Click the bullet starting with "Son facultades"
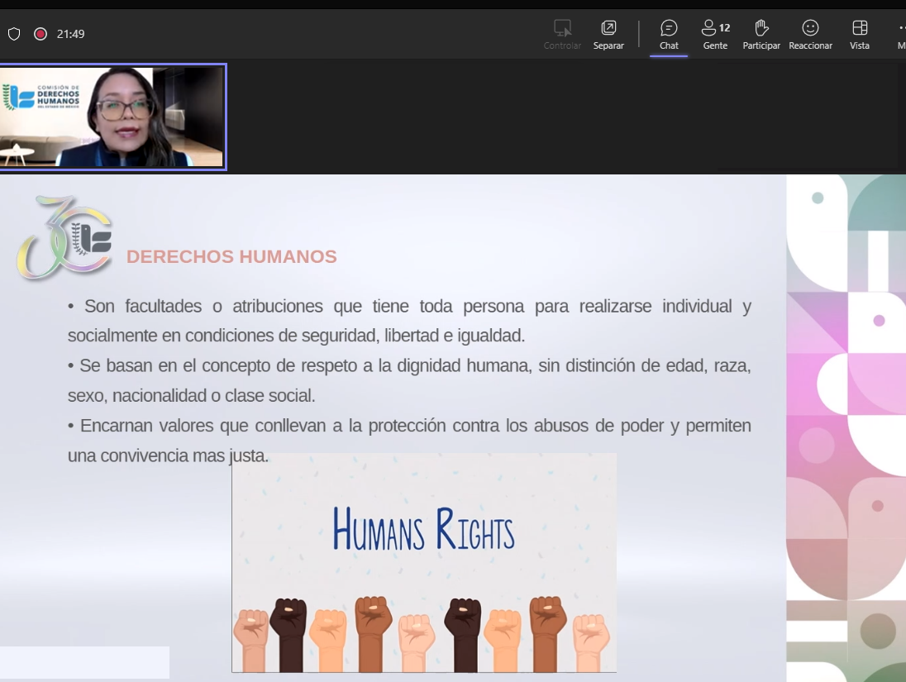This screenshot has width=906, height=682. [409, 321]
